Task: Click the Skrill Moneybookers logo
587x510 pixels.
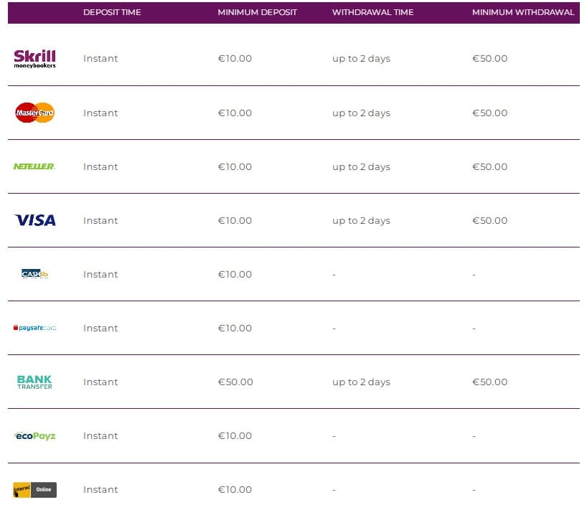Action: [x=34, y=59]
